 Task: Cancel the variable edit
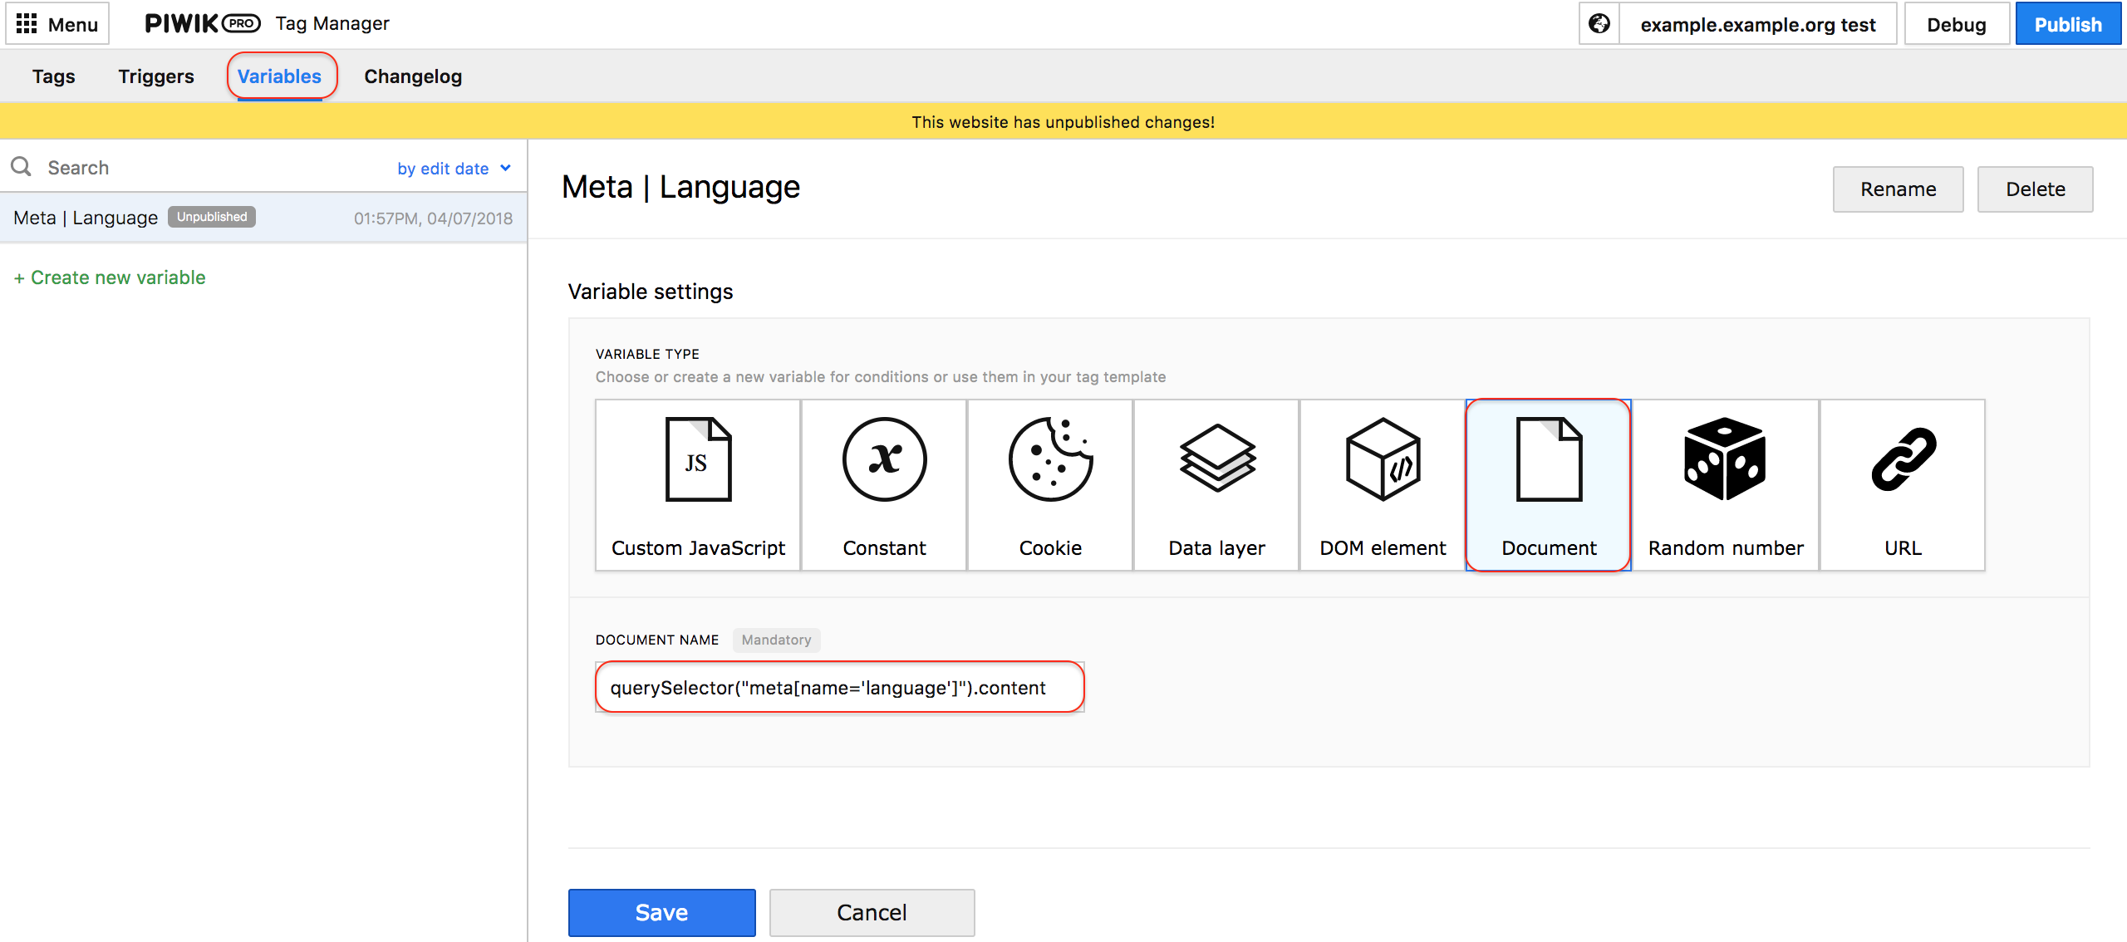coord(872,912)
